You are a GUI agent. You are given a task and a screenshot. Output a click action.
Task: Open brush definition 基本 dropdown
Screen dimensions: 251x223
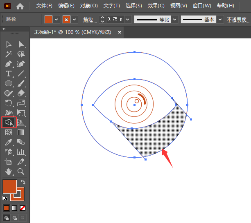pyautogui.click(x=220, y=20)
